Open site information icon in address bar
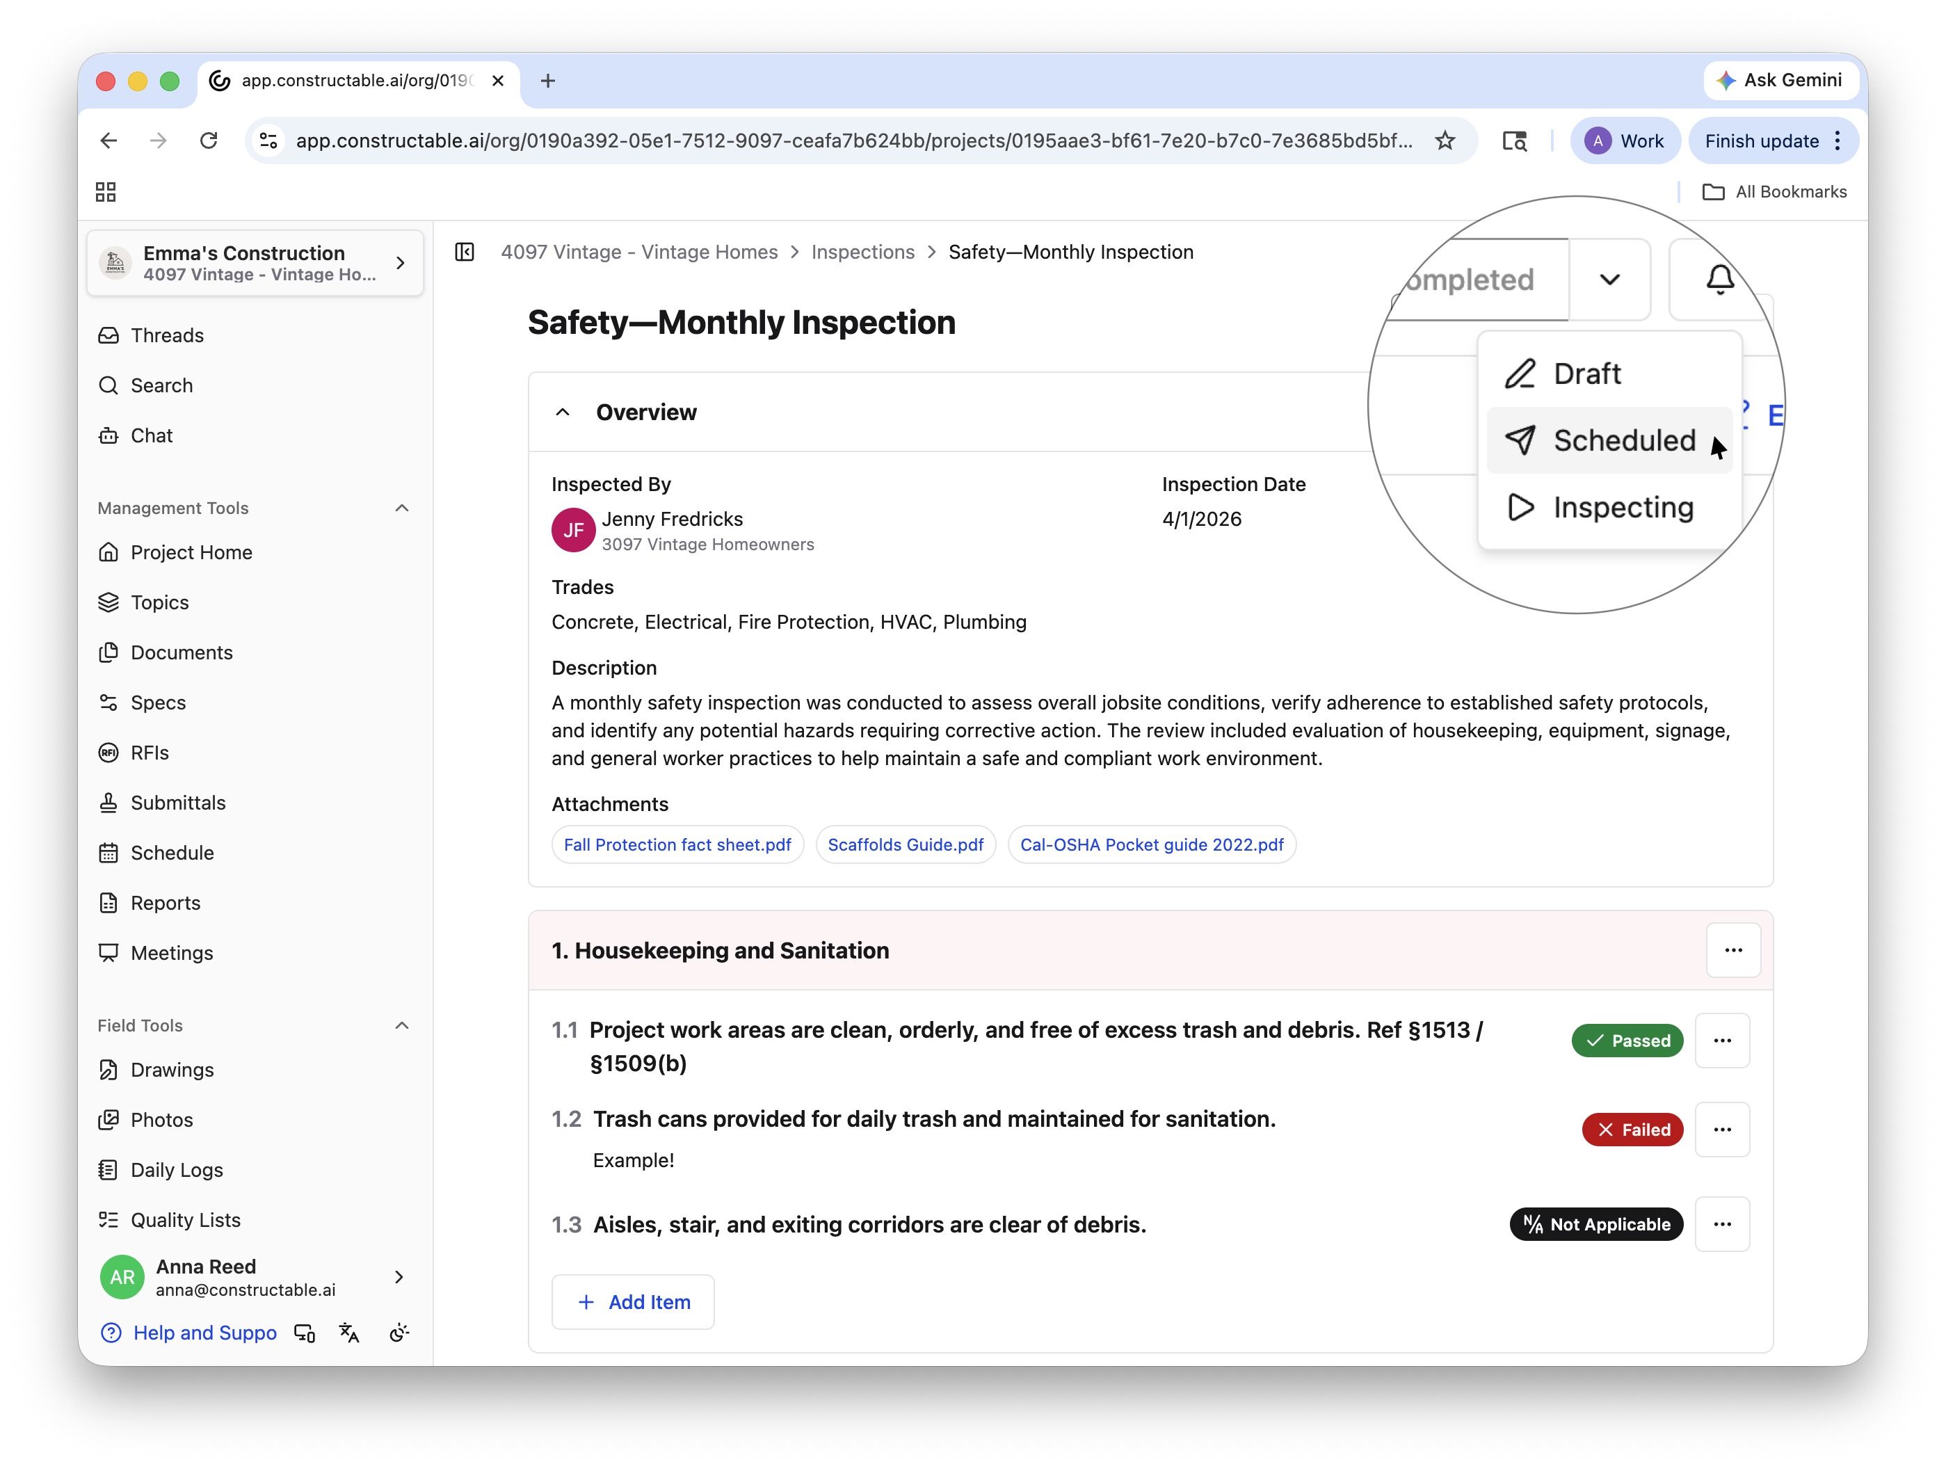 point(269,141)
